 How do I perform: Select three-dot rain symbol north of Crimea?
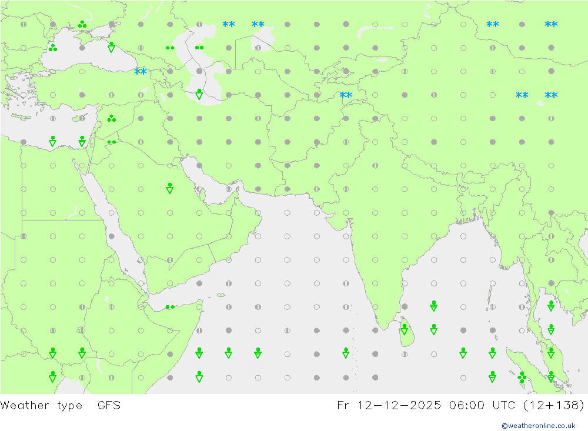[x=82, y=24]
